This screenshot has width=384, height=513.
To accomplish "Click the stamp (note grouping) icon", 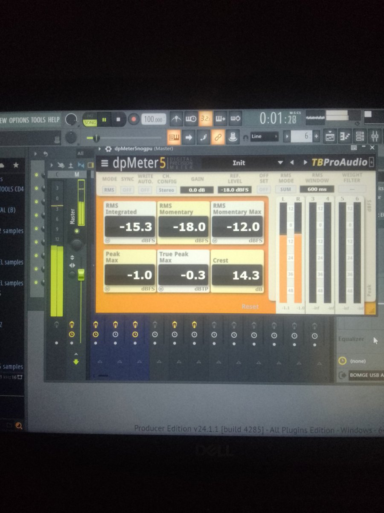I will 233,137.
